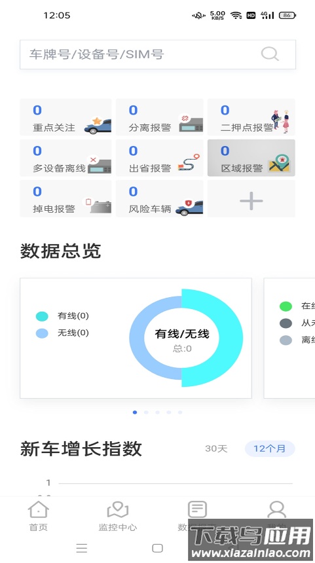This screenshot has height=563, width=315.
Task: Tap the data report document icon
Action: 198,509
